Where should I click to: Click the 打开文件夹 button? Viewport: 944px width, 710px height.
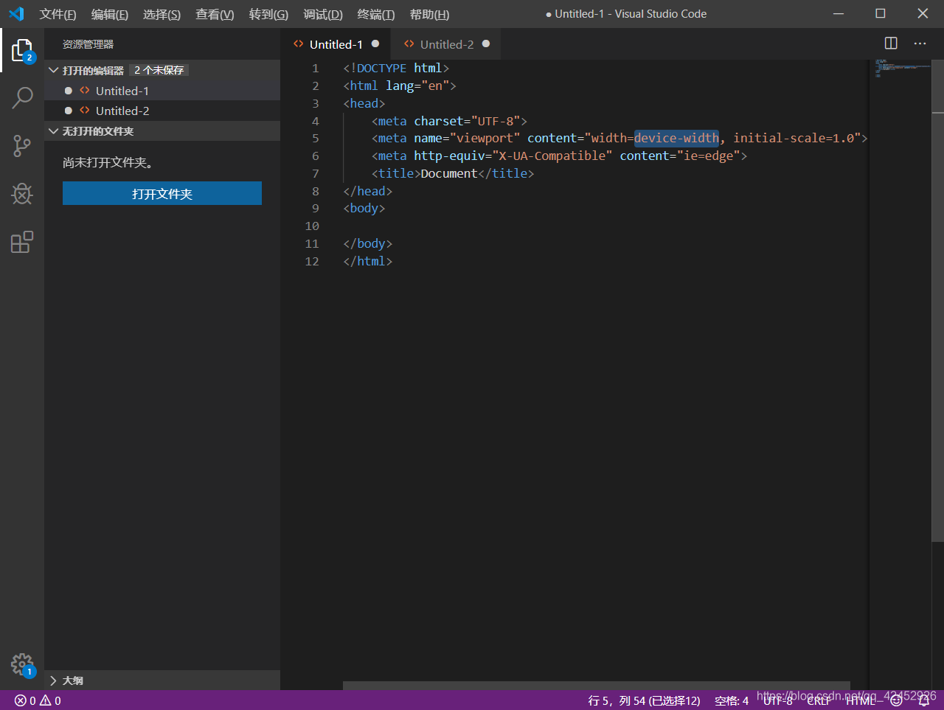click(162, 193)
